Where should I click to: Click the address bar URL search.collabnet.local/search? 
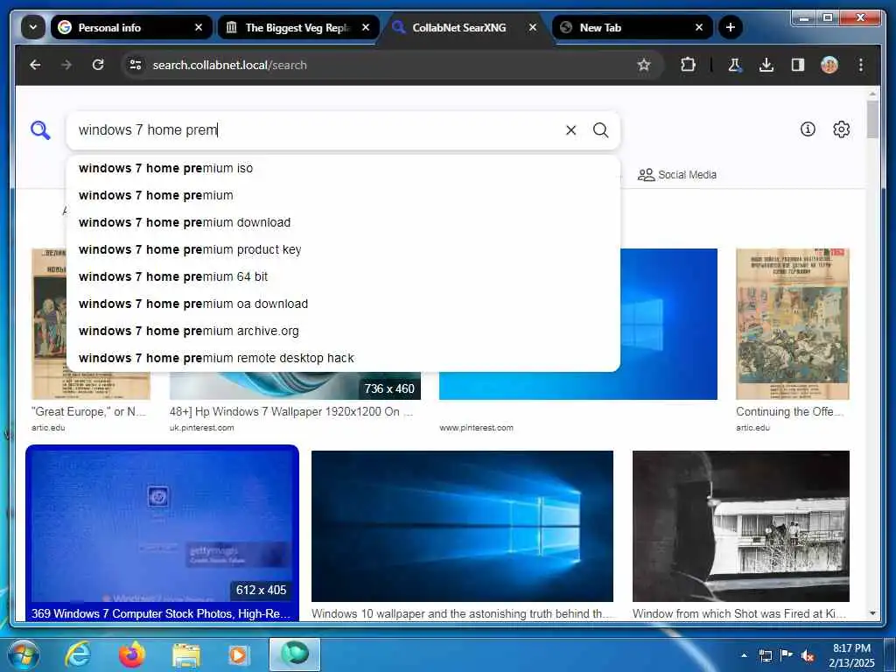tap(230, 65)
